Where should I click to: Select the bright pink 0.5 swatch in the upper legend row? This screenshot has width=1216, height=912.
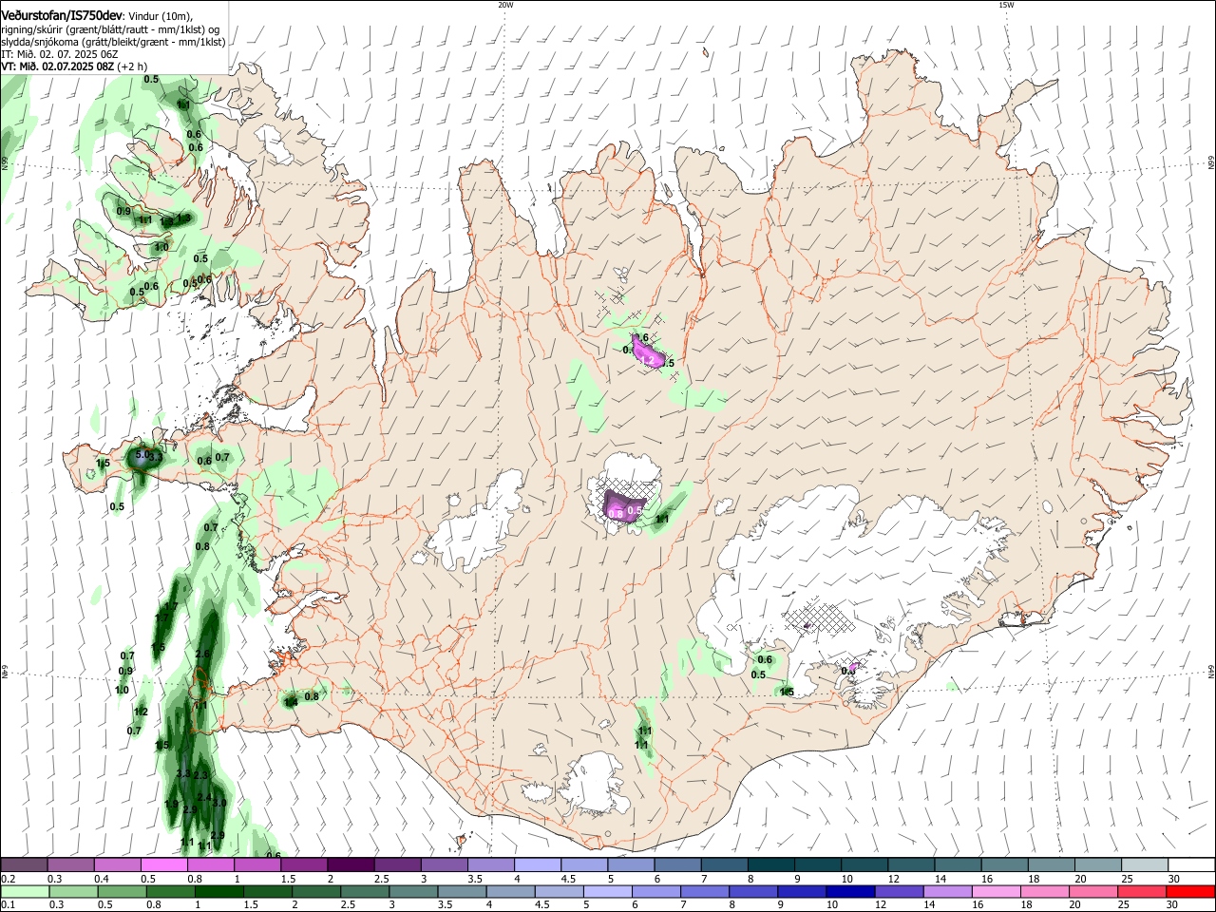click(x=163, y=865)
